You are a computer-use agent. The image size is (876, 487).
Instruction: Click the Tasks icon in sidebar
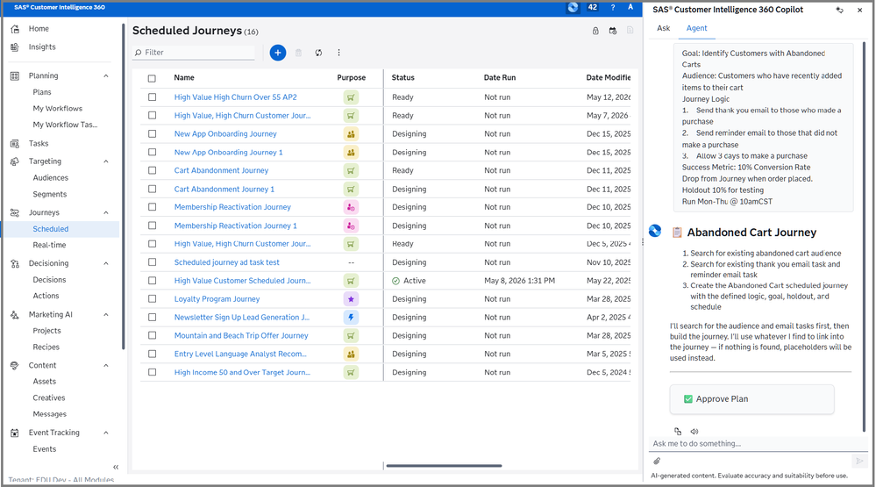point(15,144)
